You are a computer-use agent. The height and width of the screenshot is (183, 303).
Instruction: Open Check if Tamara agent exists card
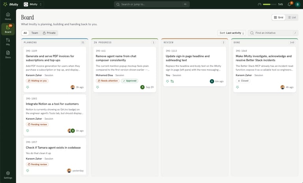point(55,156)
